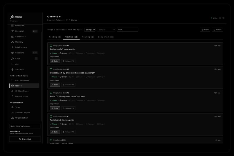Select Issues in the sidebar
This screenshot has height=156, width=234.
24,86
